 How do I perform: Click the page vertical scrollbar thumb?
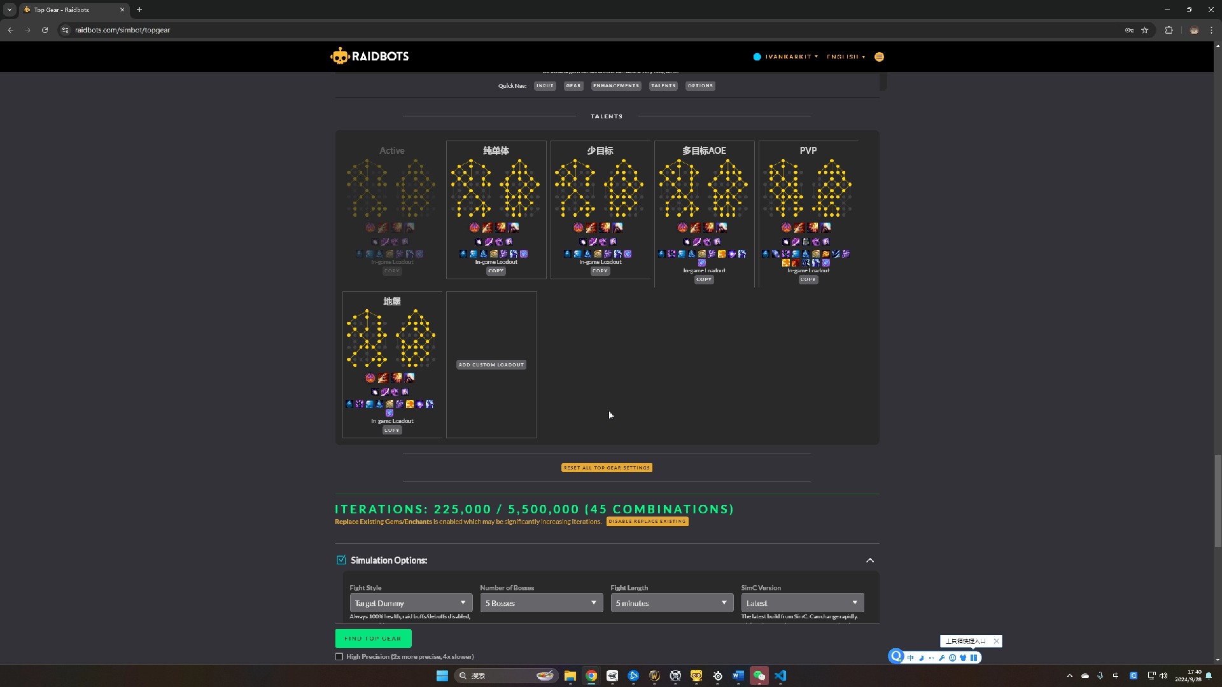(1218, 501)
